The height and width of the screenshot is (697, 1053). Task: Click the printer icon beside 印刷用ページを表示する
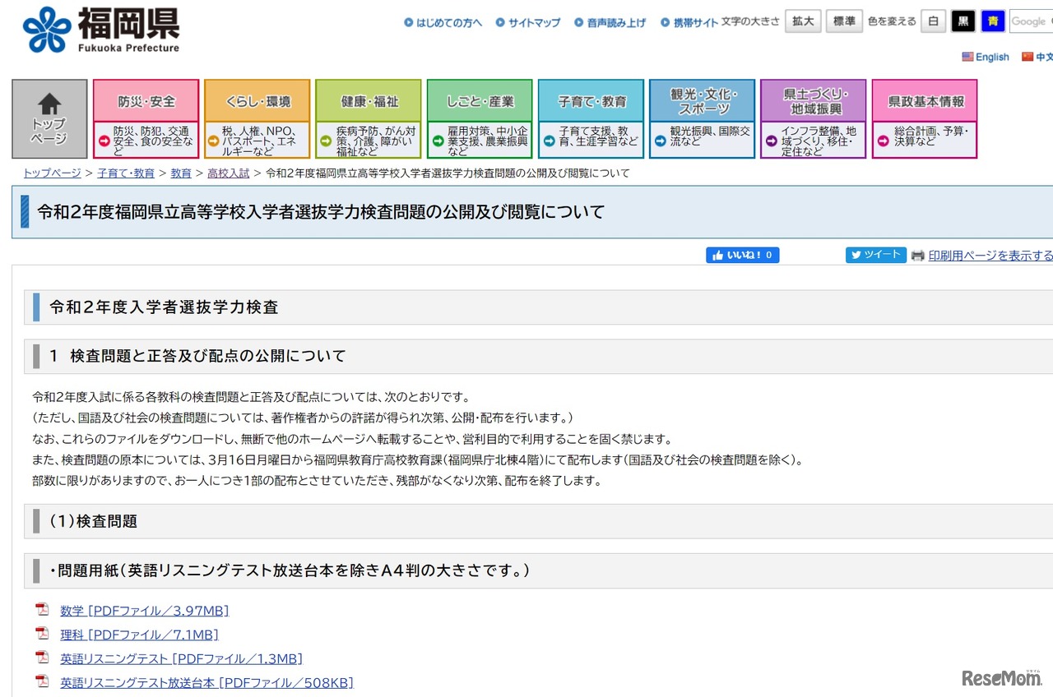tap(917, 255)
